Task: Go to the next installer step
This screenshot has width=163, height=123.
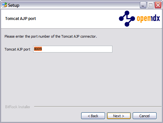Action: pos(119,116)
